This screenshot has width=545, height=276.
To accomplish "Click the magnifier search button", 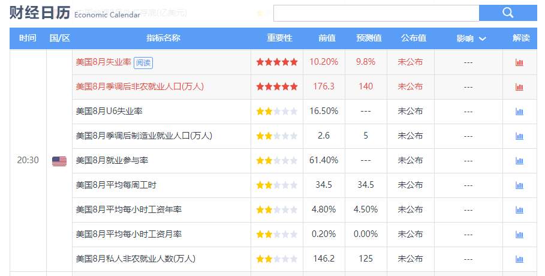I will point(508,13).
